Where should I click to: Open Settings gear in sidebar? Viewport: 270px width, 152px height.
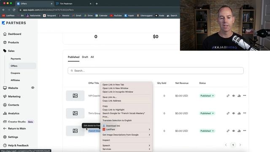point(5,137)
